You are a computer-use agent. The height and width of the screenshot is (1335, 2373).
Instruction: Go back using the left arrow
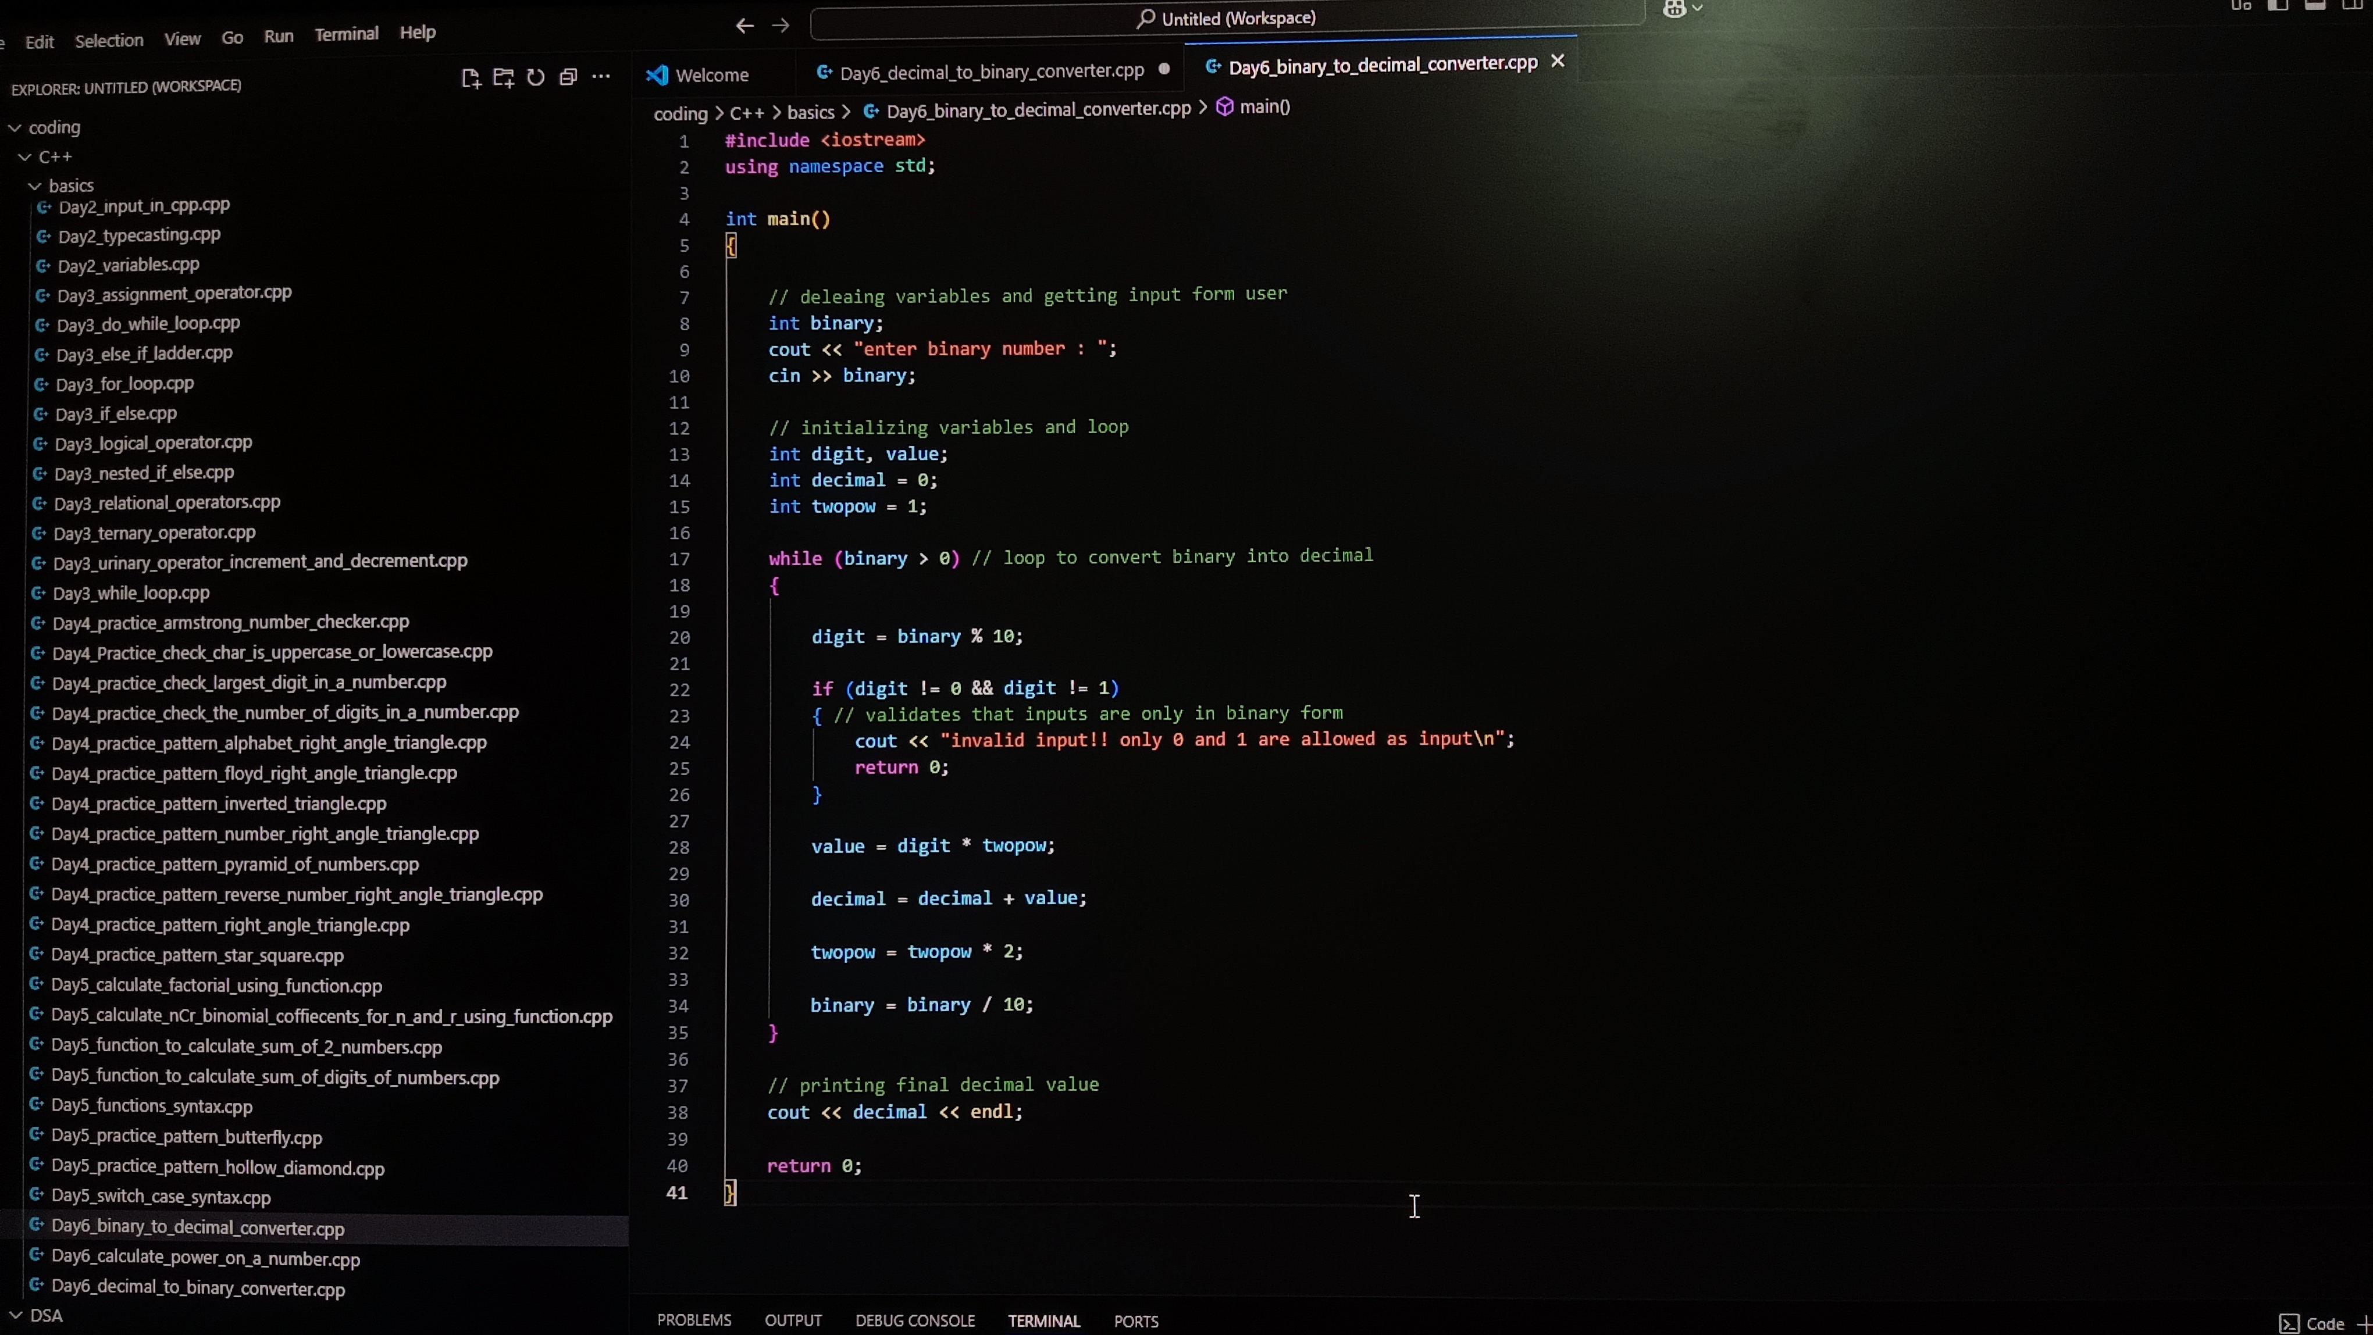pyautogui.click(x=744, y=26)
